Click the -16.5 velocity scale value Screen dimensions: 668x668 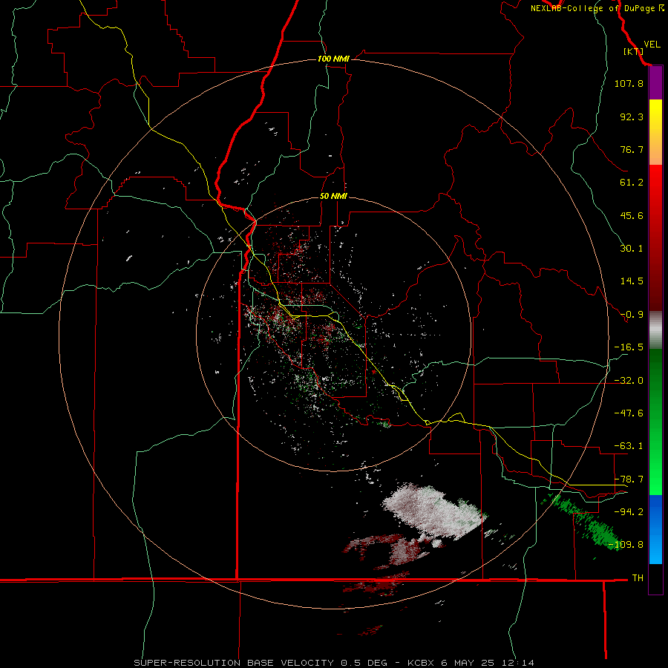629,347
